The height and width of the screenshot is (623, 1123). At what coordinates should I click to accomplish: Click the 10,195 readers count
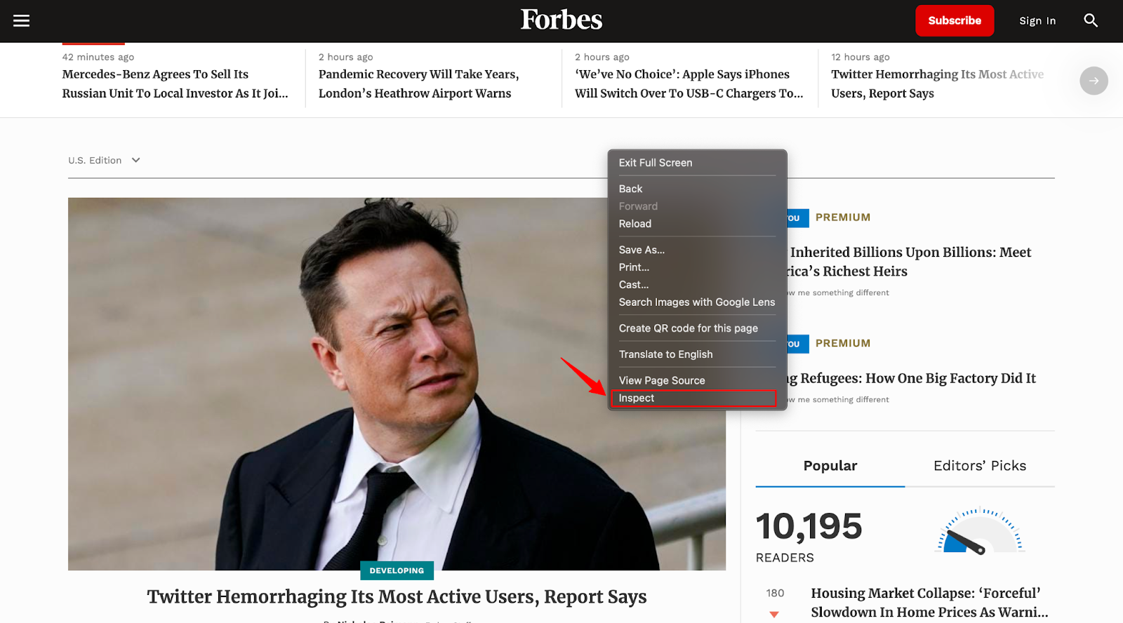point(809,527)
